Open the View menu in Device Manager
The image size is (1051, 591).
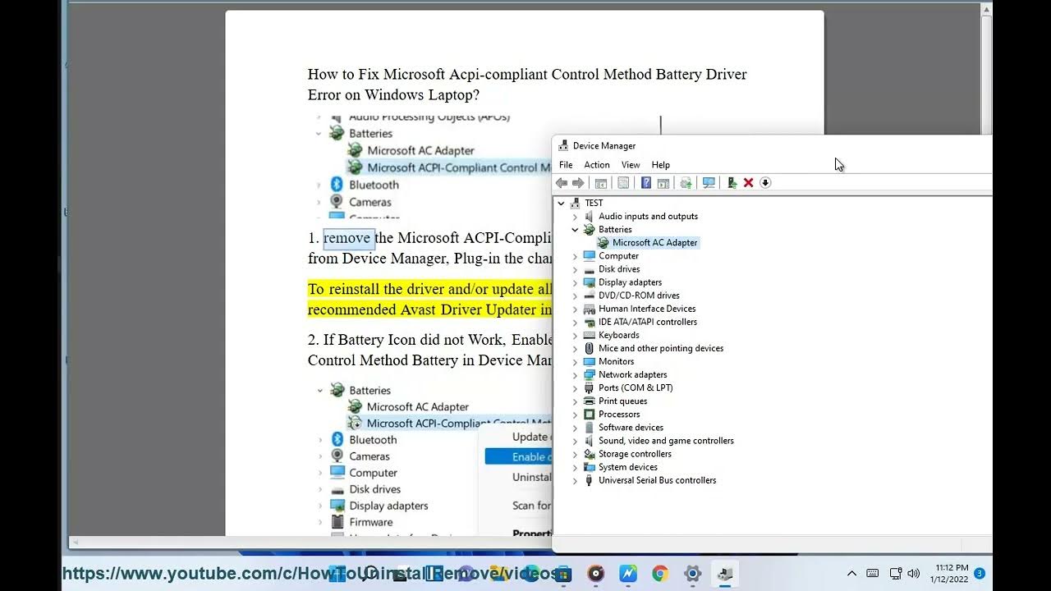pyautogui.click(x=631, y=165)
